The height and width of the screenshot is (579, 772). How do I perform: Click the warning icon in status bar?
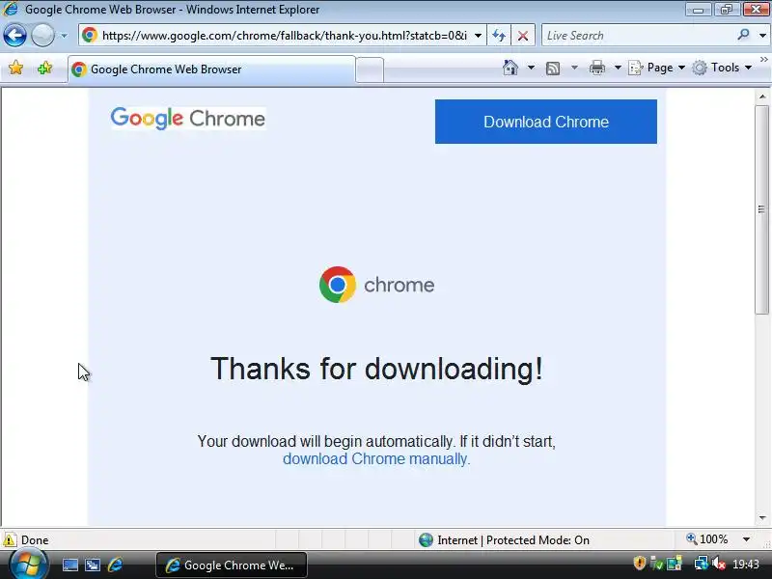10,539
